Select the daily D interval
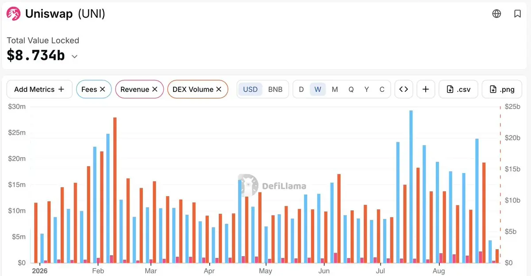Image resolution: width=531 pixels, height=276 pixels. click(301, 89)
